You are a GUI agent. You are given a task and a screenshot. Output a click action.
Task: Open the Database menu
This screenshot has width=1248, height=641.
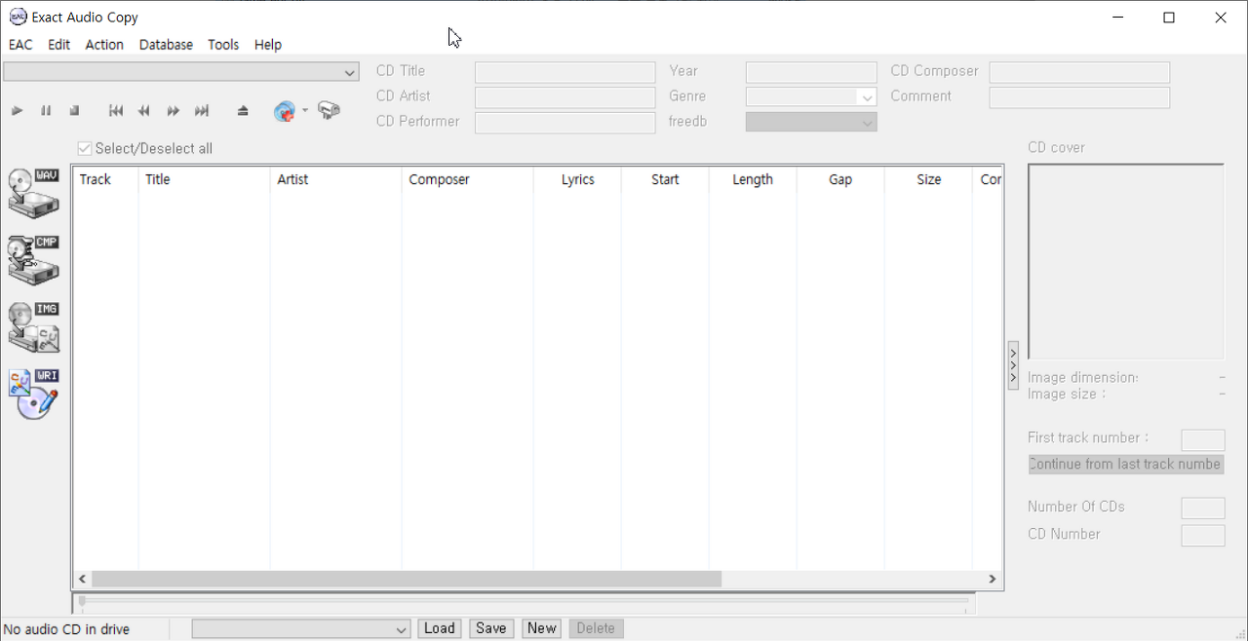(x=166, y=45)
